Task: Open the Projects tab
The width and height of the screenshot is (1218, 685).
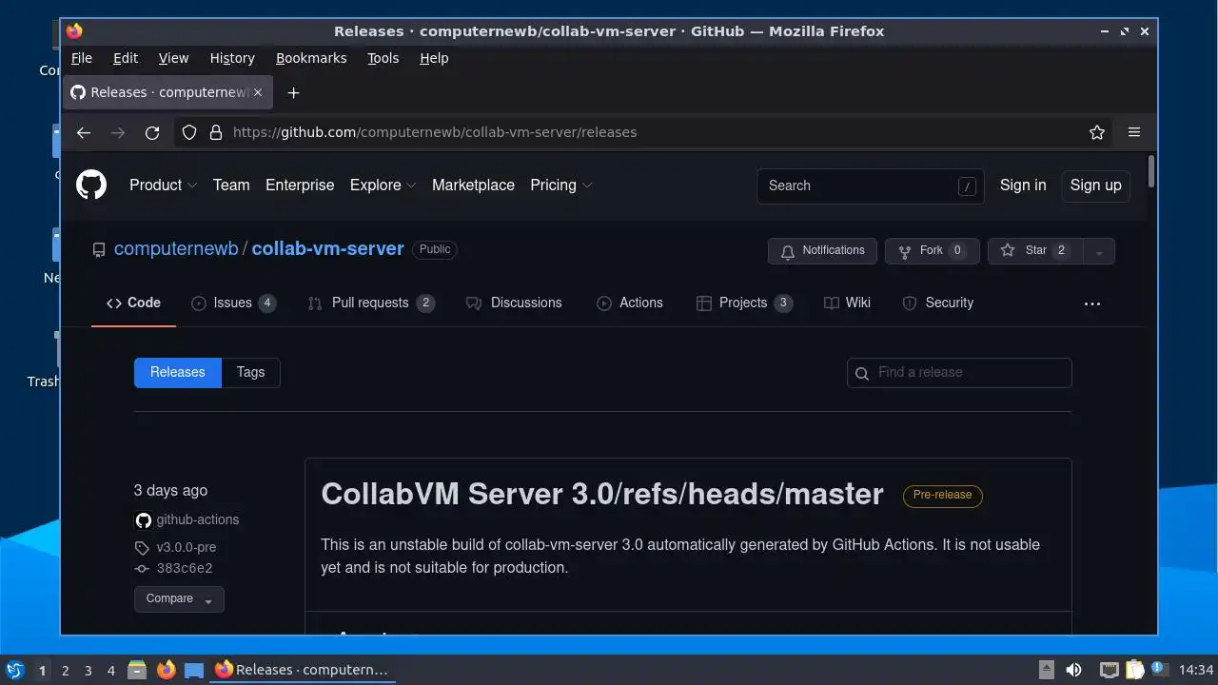Action: coord(744,303)
